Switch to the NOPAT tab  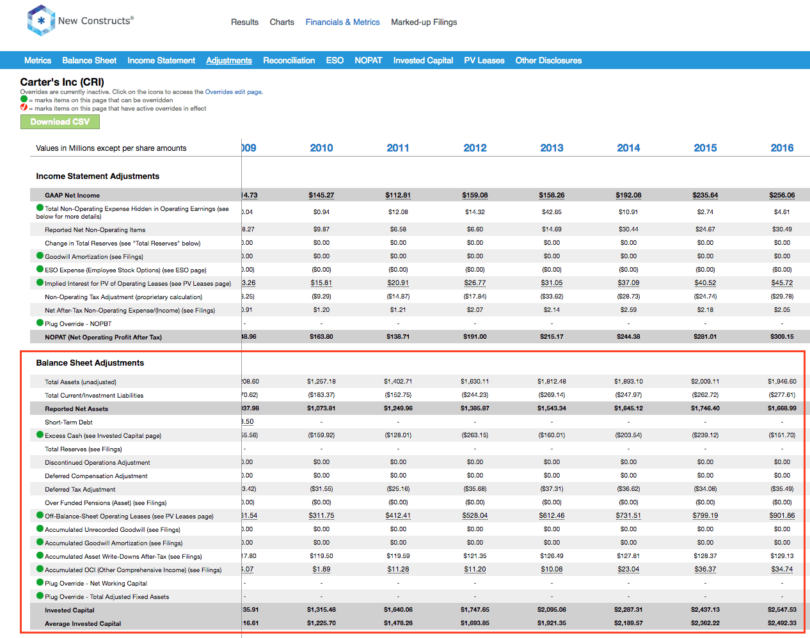coord(369,60)
